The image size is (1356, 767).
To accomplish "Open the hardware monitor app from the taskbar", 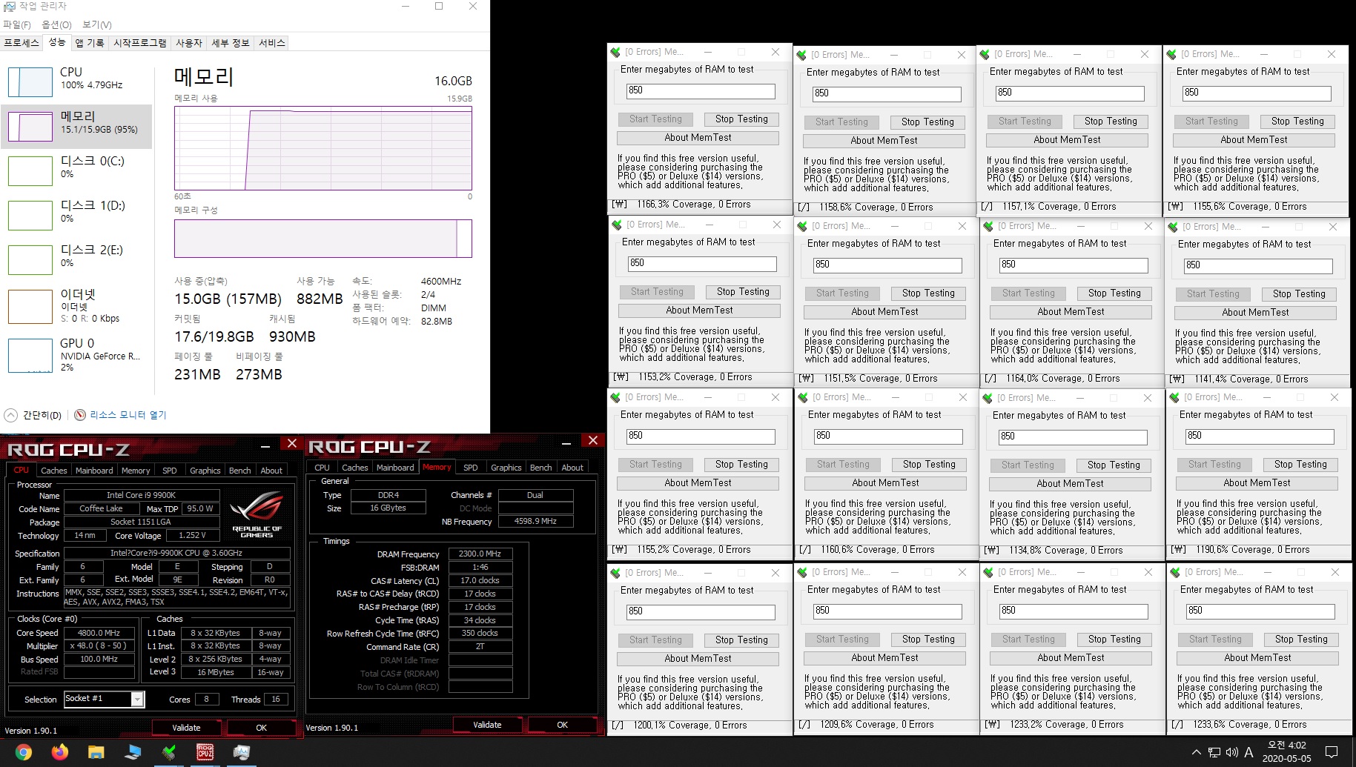I will (242, 752).
